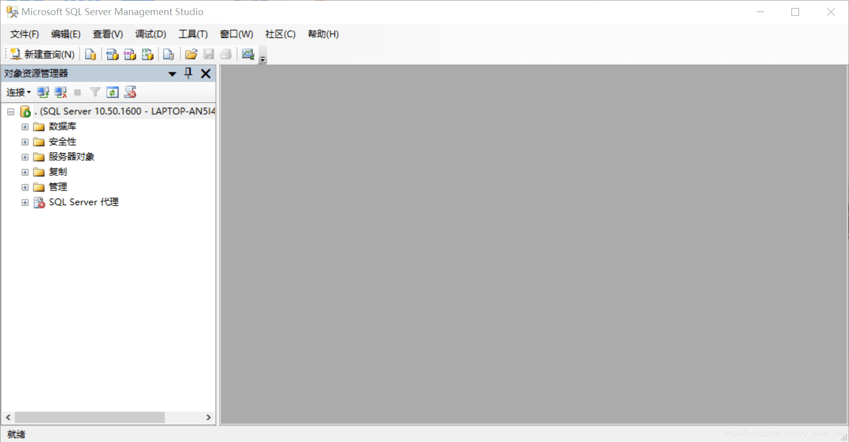Click the server instance icon
This screenshot has width=849, height=442.
pos(25,111)
